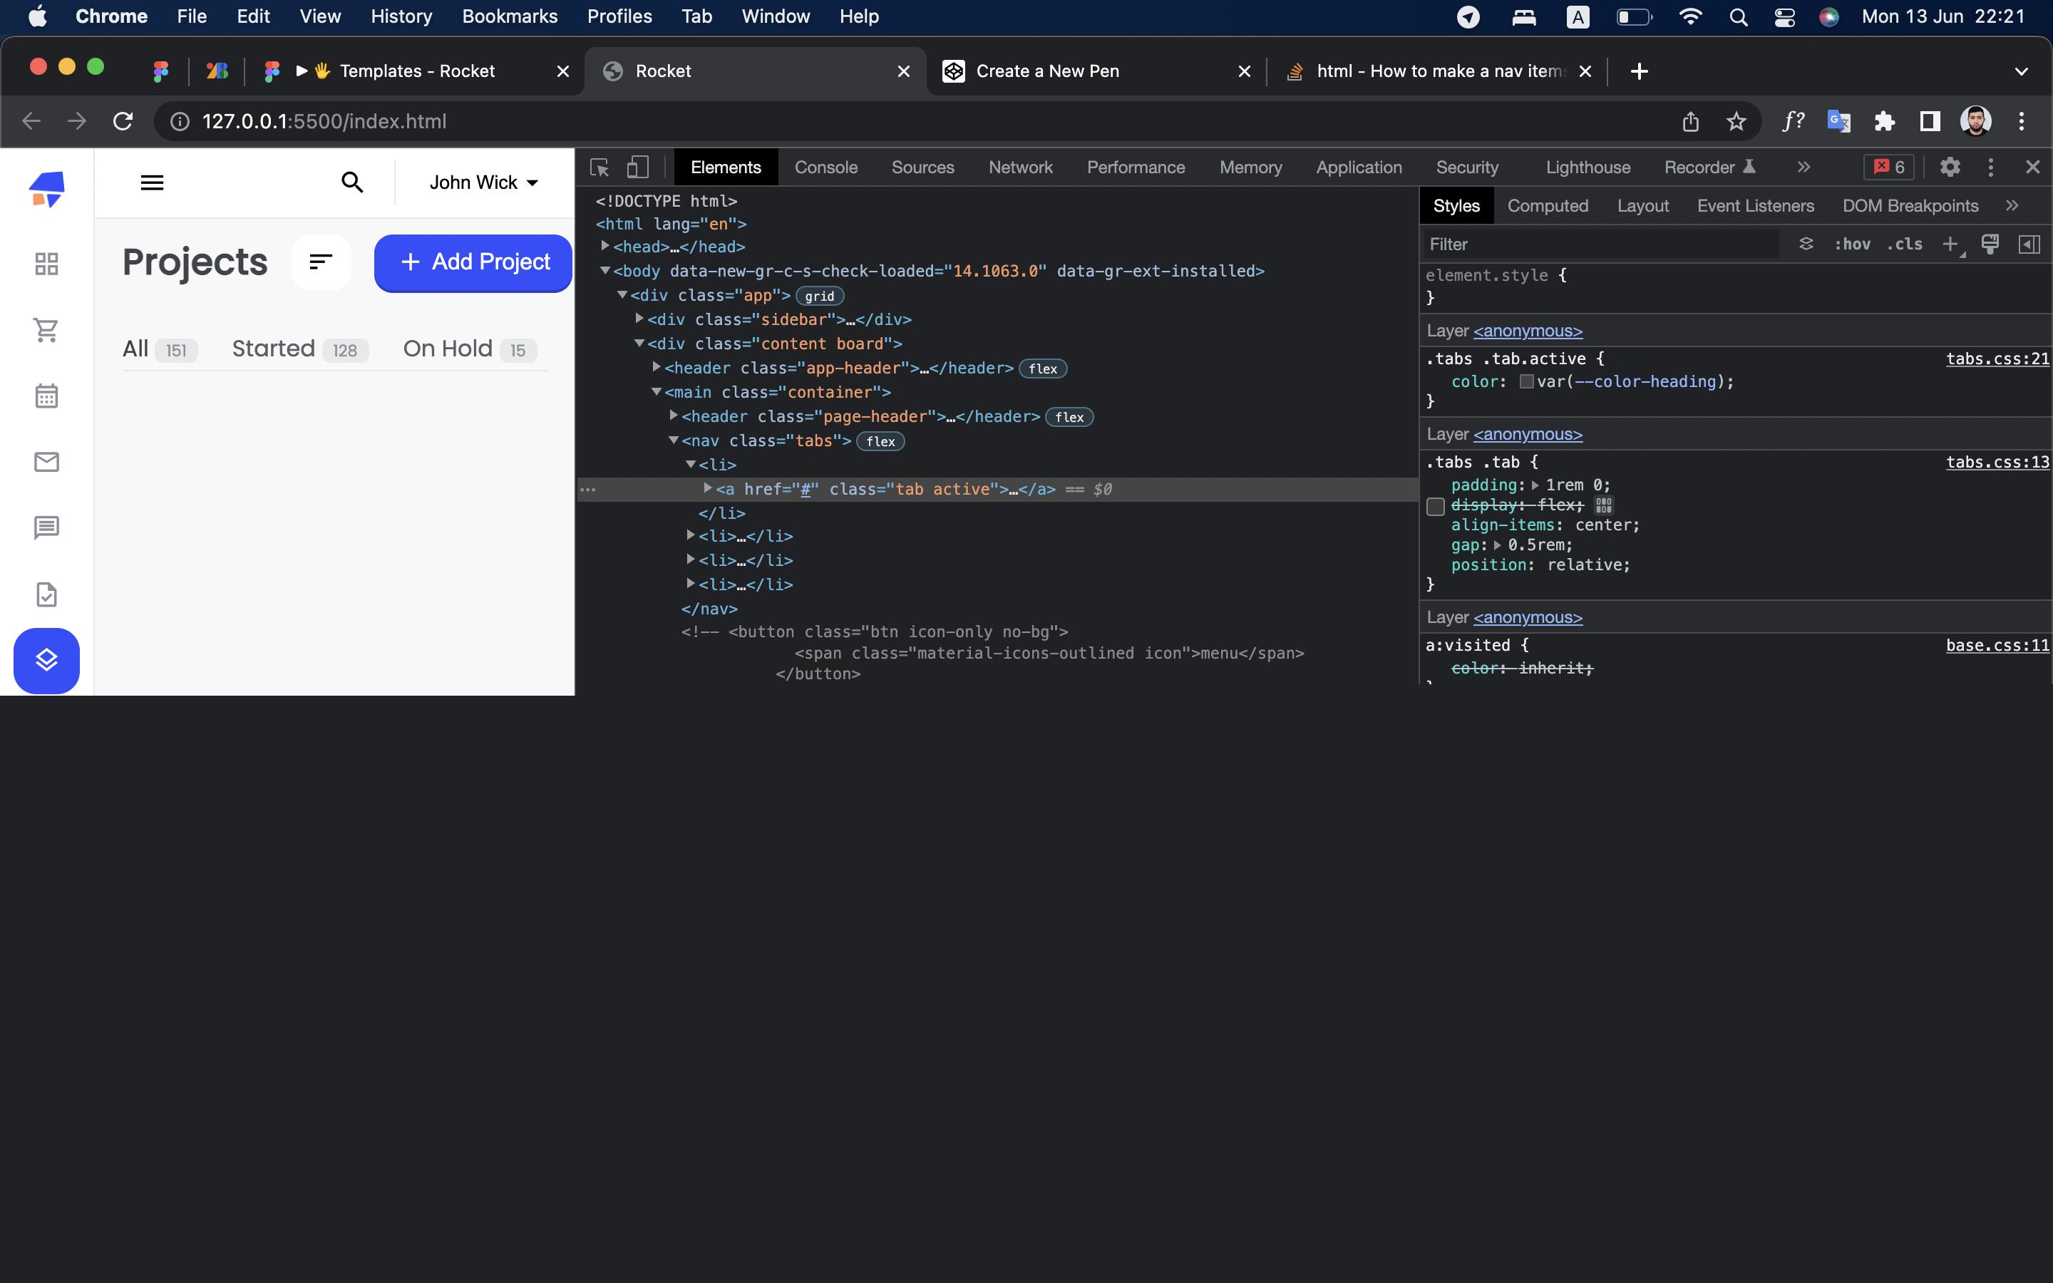Enable the display: flex checkbox
Viewport: 2053px width, 1283px height.
point(1436,507)
